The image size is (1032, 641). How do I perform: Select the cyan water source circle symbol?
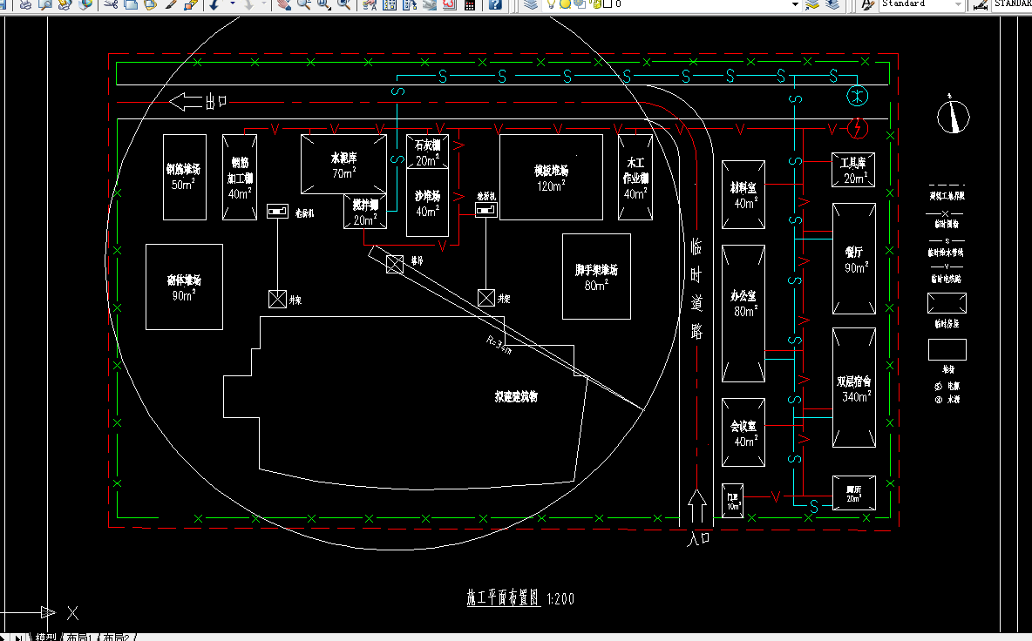(858, 96)
